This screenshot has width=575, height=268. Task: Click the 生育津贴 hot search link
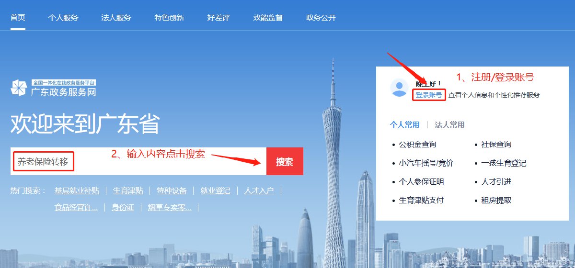(x=128, y=190)
